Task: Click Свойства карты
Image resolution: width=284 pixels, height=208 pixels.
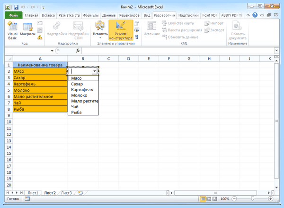Action: [x=178, y=23]
